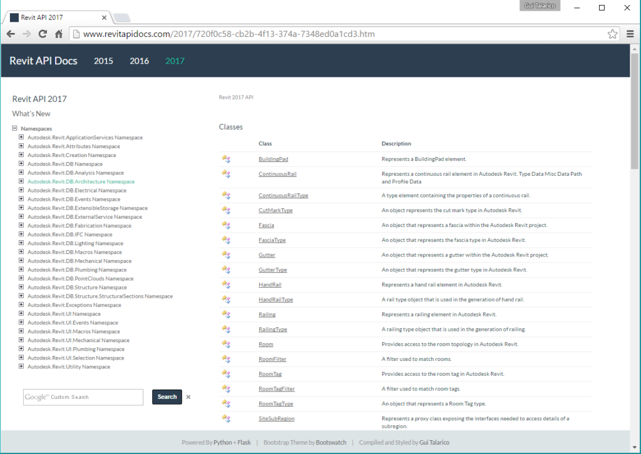Click the class icon beside RailingType
This screenshot has width=641, height=454.
pos(226,330)
